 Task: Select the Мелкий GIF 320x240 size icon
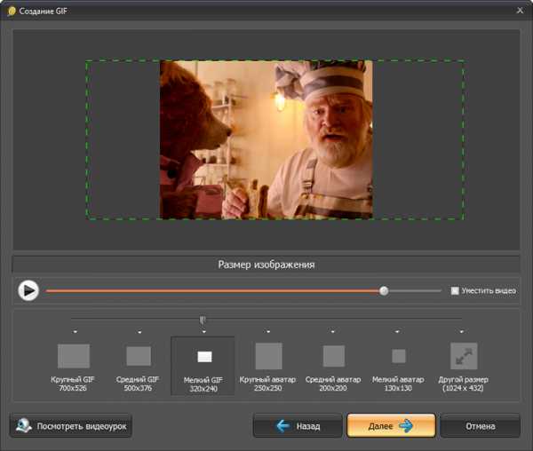coord(204,357)
